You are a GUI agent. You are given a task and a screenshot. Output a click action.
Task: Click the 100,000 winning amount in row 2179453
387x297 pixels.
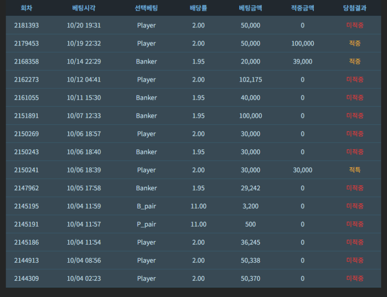pos(303,44)
